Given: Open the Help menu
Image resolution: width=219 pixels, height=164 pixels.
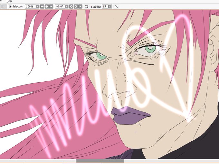Looking at the screenshot, I should (9, 1).
